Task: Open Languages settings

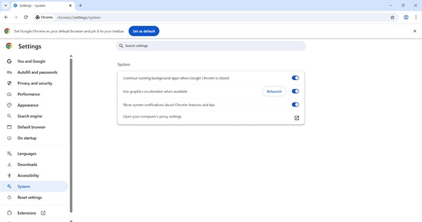Action: point(27,153)
